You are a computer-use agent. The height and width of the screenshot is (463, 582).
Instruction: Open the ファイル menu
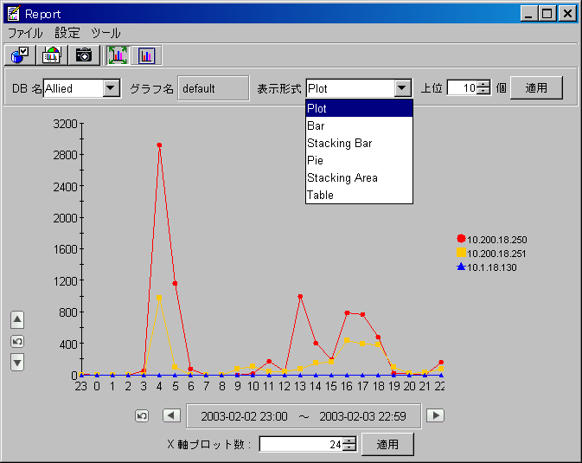point(25,33)
